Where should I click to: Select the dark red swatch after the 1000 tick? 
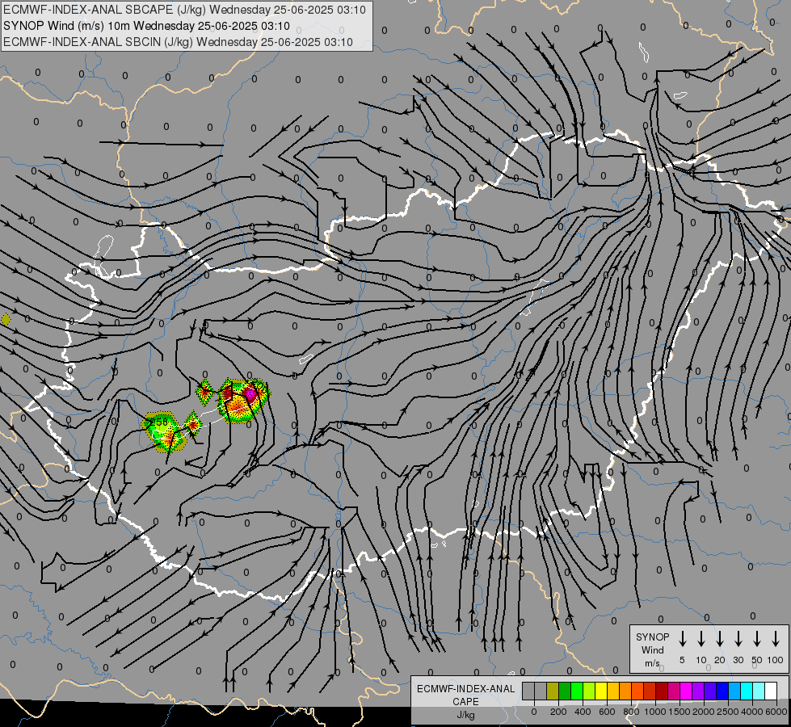coord(663,691)
